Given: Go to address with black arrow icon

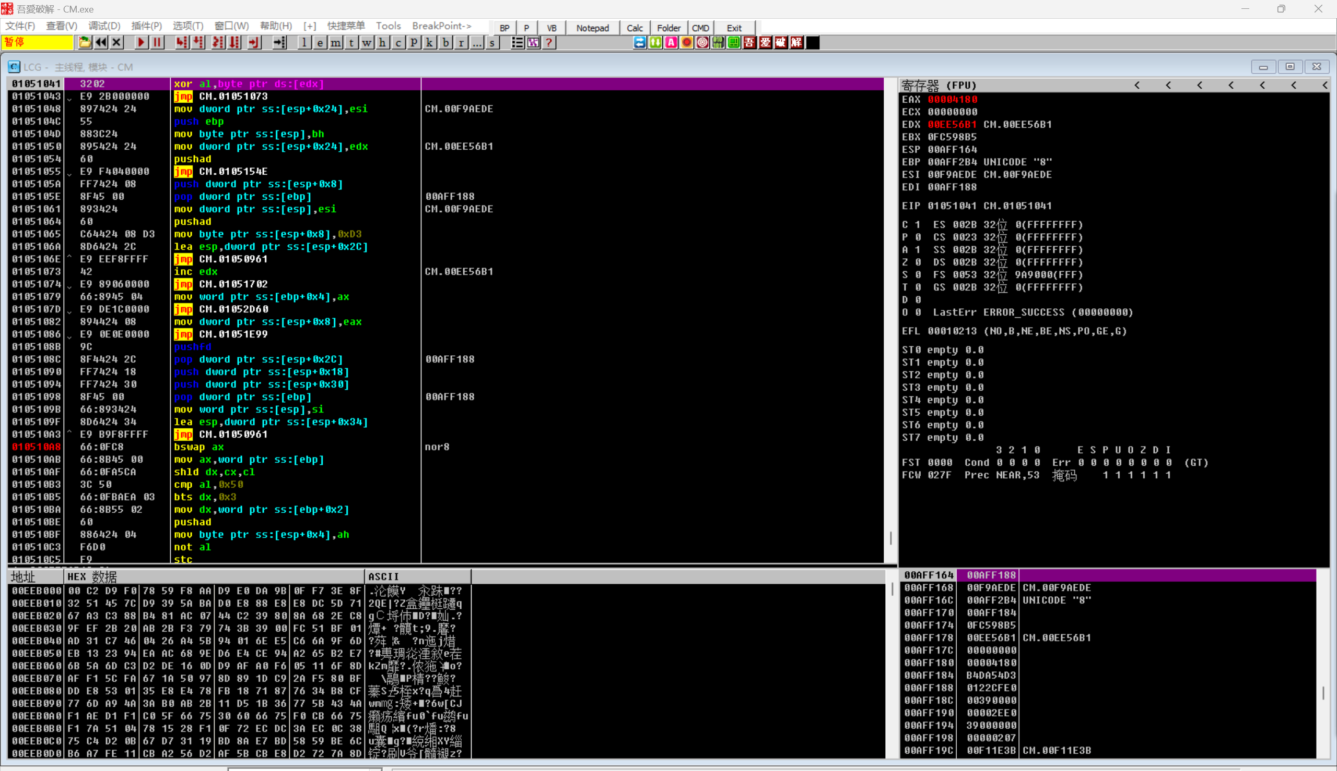Looking at the screenshot, I should (x=279, y=42).
